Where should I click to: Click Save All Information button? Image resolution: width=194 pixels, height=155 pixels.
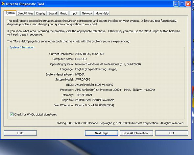pyautogui.click(x=136, y=133)
